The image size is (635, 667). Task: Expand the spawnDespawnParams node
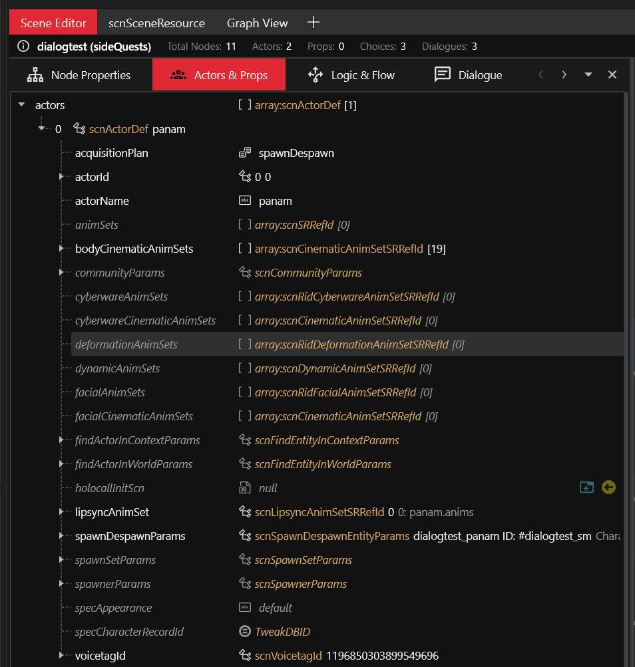point(61,536)
